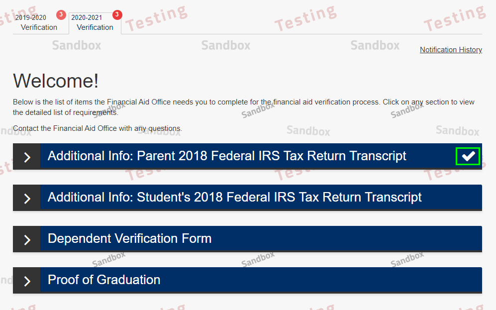
Task: Open Notification History
Action: tap(451, 49)
